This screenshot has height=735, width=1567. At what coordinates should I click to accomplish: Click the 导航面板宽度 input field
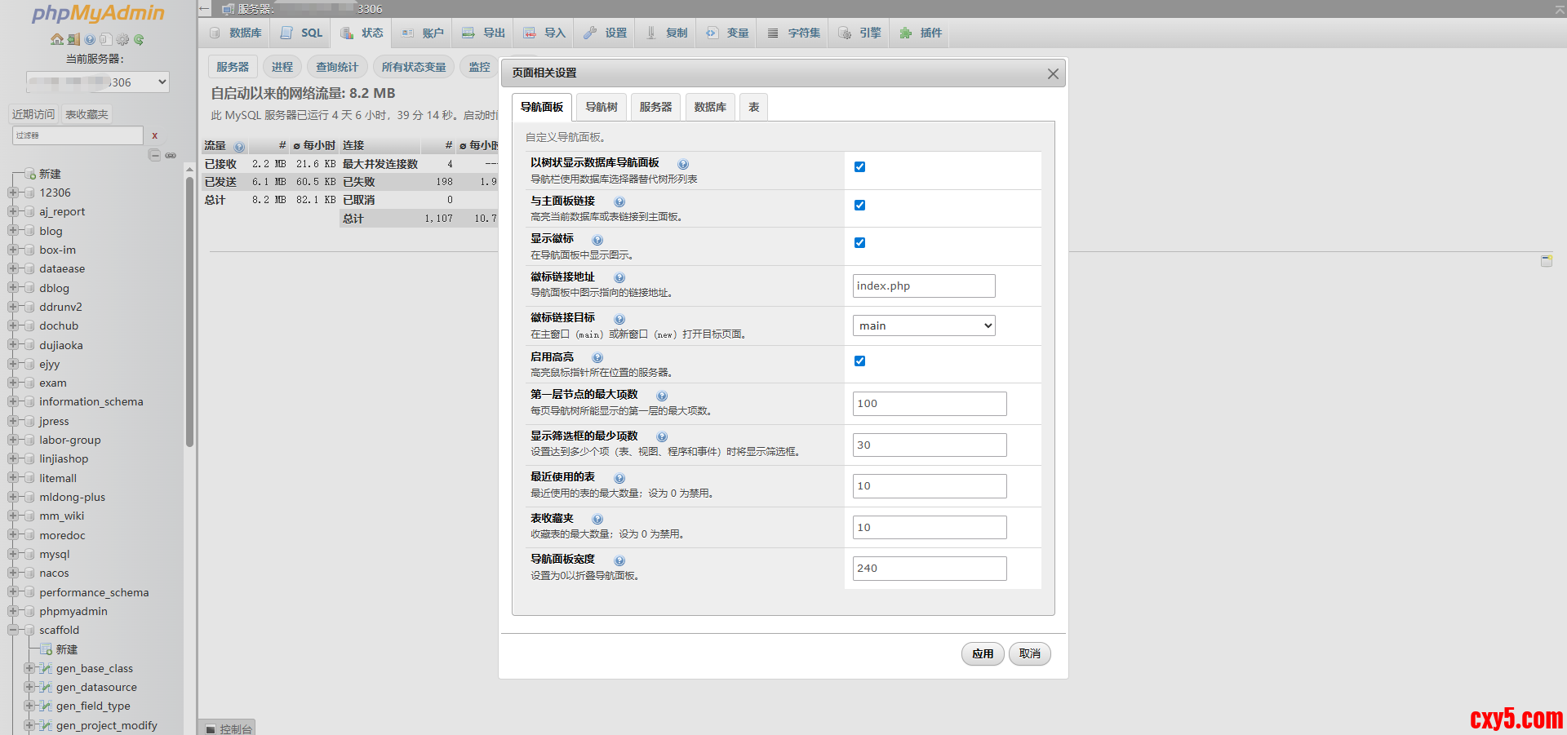(x=929, y=569)
